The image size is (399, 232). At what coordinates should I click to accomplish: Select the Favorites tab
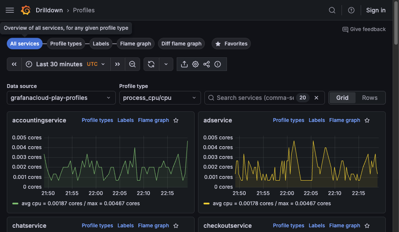click(x=231, y=44)
